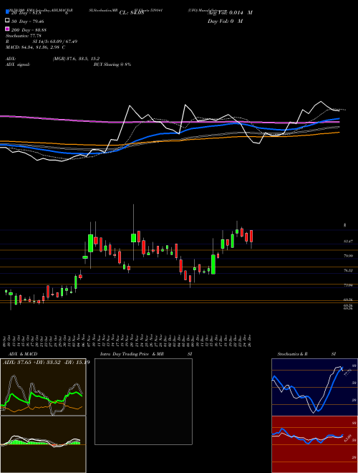This screenshot has width=358, height=473.
Task: Open the ADX indicator chart panel
Action: [43, 387]
